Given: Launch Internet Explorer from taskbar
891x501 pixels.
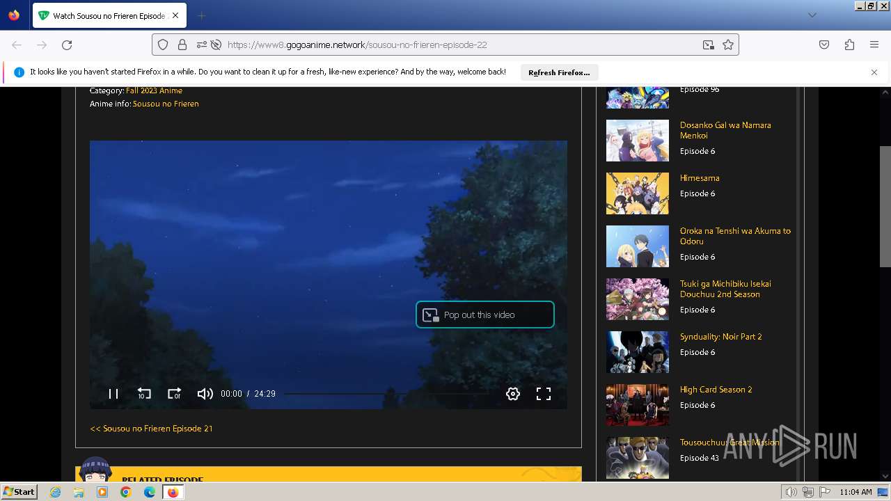Looking at the screenshot, I should click(x=56, y=492).
